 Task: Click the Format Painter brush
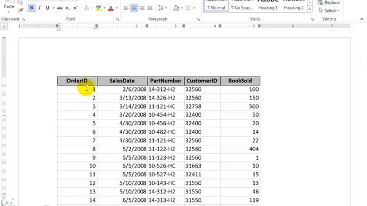click(21, 10)
